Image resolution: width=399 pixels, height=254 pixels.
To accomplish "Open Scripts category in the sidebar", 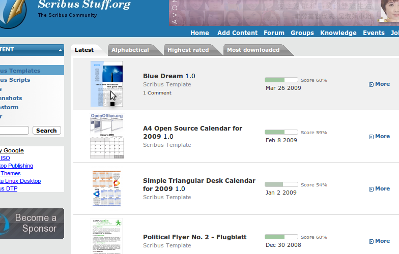I will click(15, 80).
